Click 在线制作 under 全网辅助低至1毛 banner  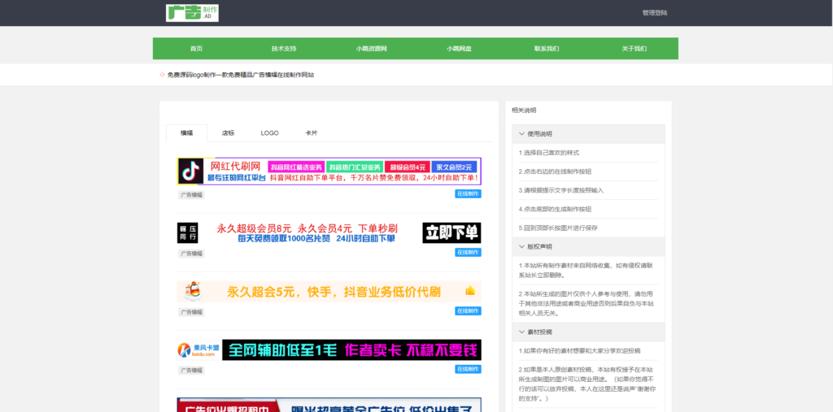468,369
